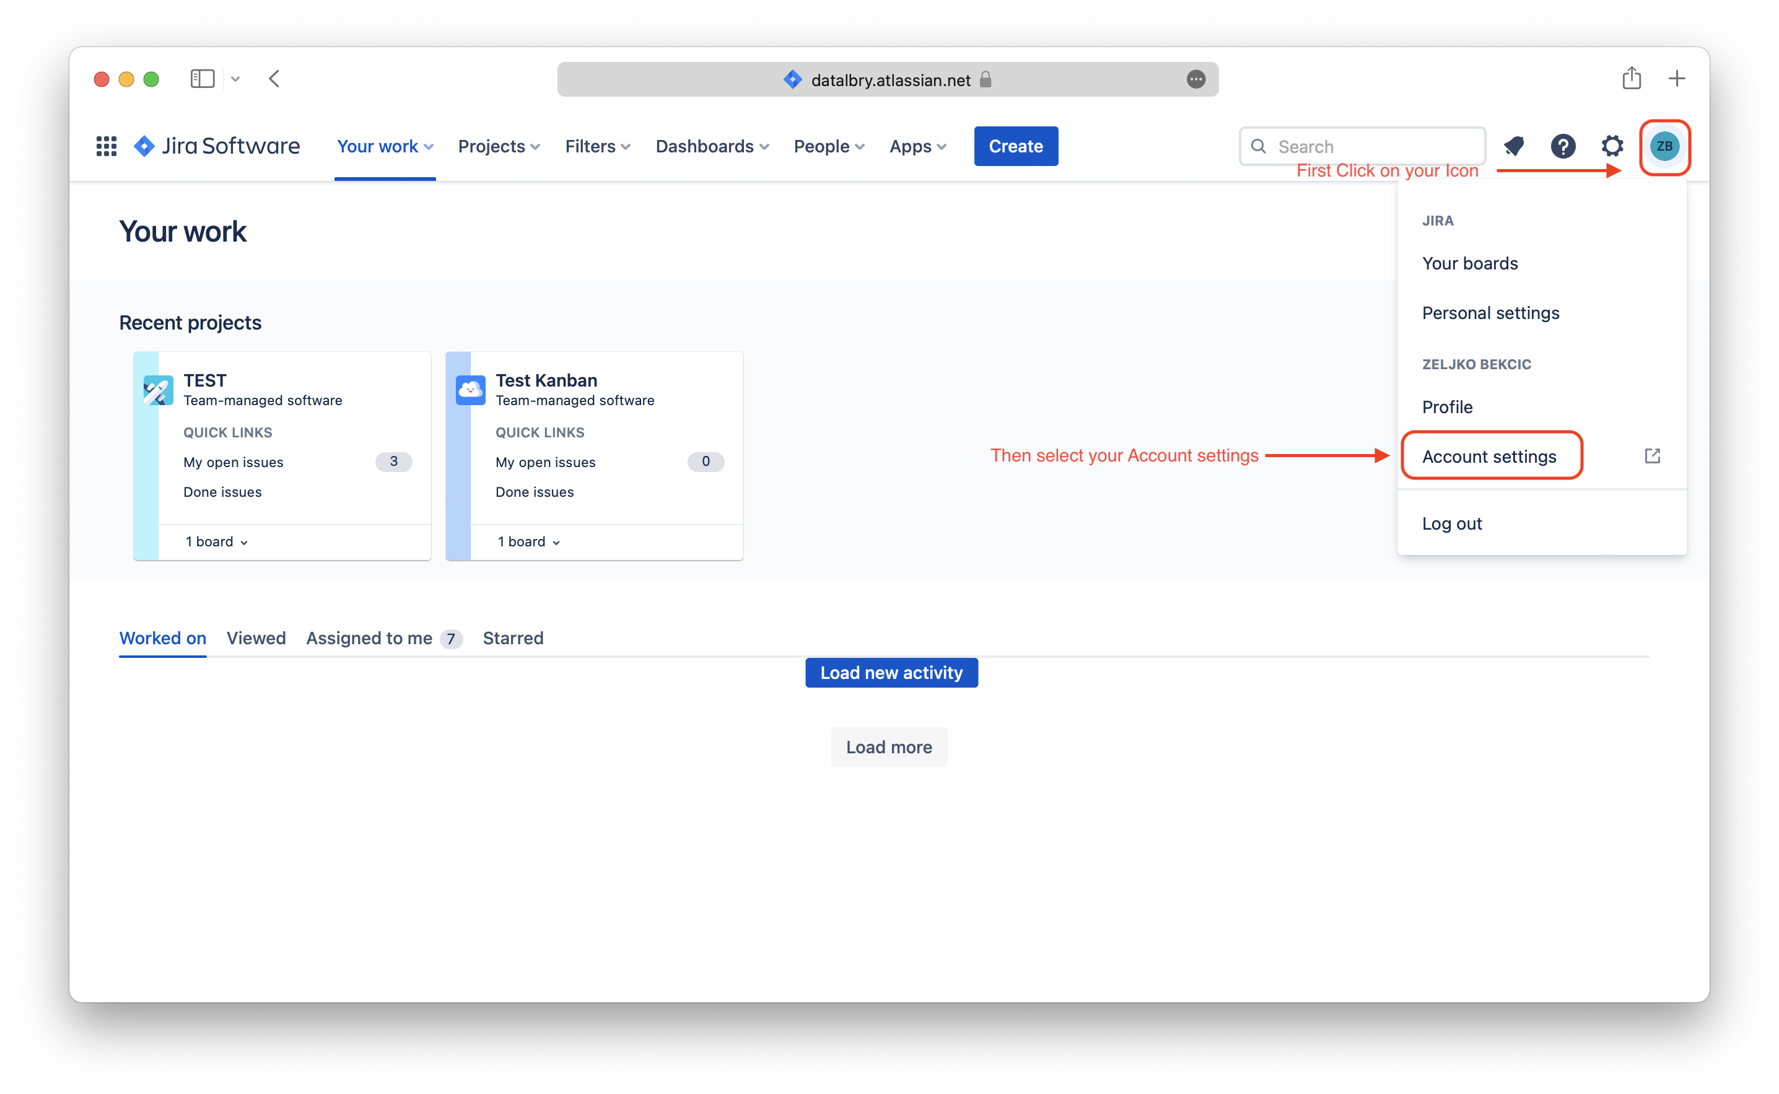The width and height of the screenshot is (1779, 1094).
Task: Open the help question mark icon
Action: 1563,146
